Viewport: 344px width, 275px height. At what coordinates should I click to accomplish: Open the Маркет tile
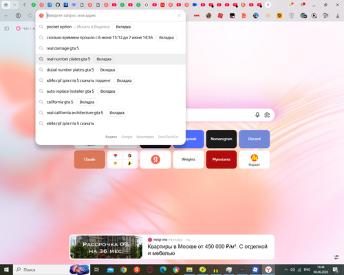coord(255,159)
